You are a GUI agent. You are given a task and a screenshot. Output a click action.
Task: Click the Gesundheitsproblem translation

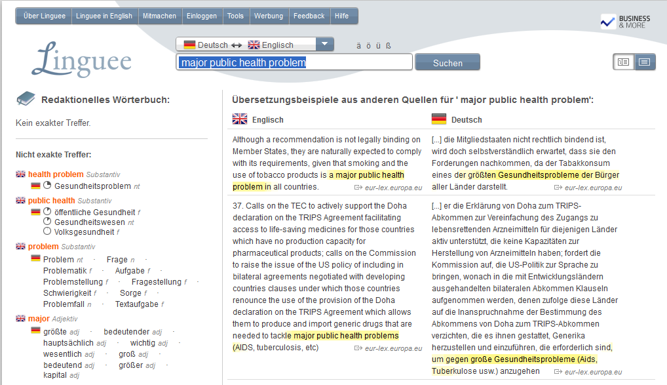pyautogui.click(x=93, y=186)
